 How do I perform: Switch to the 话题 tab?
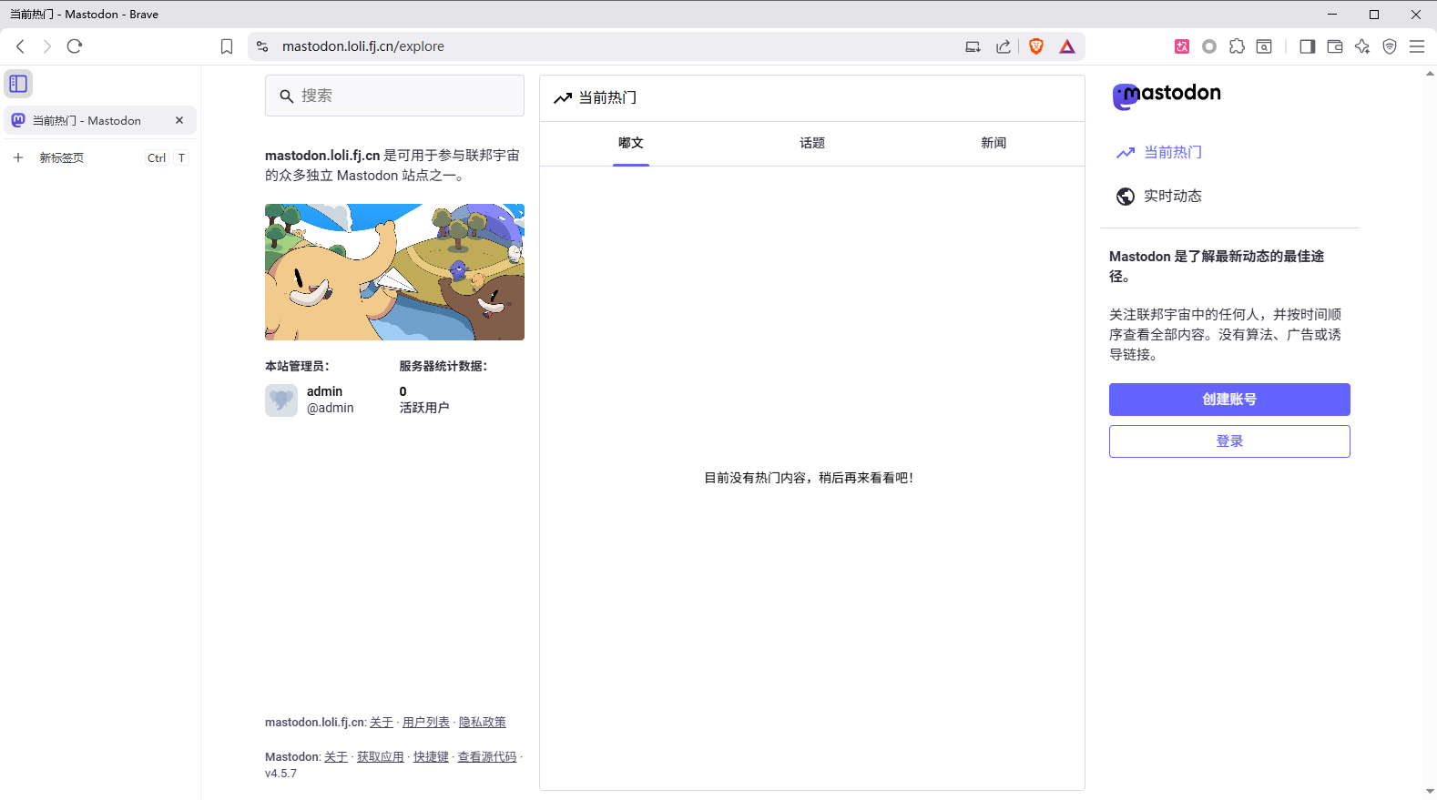tap(811, 143)
